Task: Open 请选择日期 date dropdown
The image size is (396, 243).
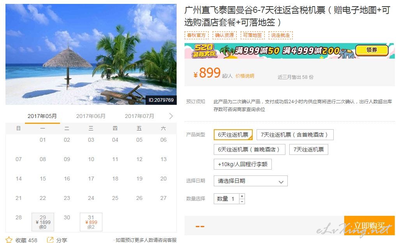Action: click(250, 181)
